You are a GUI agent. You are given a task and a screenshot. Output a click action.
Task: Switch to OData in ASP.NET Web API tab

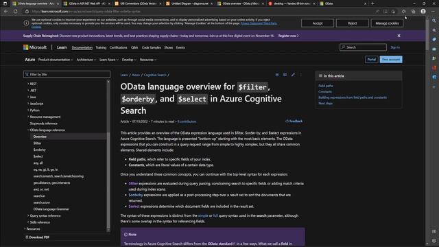87,3
